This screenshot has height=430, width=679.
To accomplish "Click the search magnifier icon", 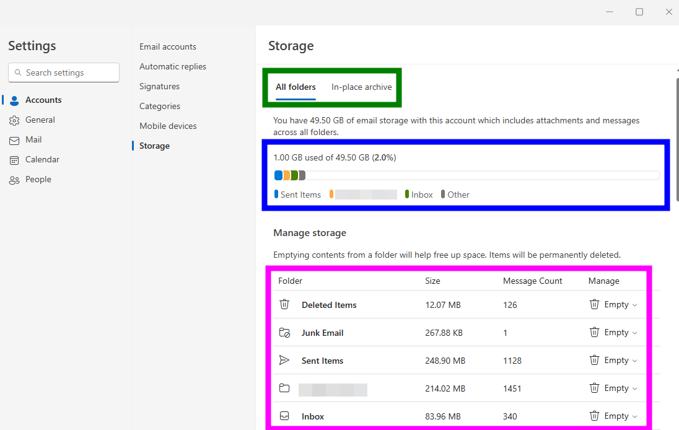I will (19, 72).
